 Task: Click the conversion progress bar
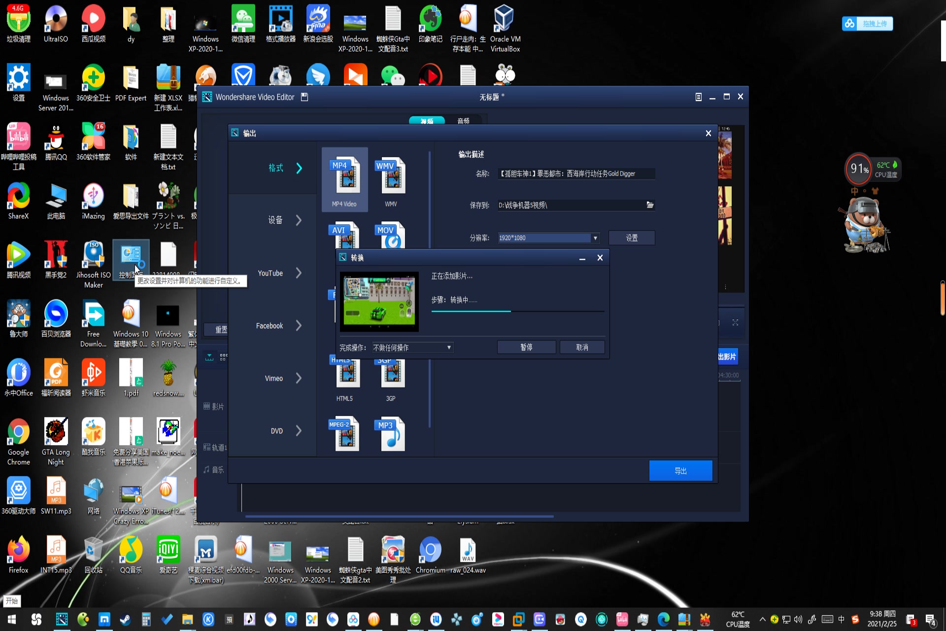coord(517,312)
